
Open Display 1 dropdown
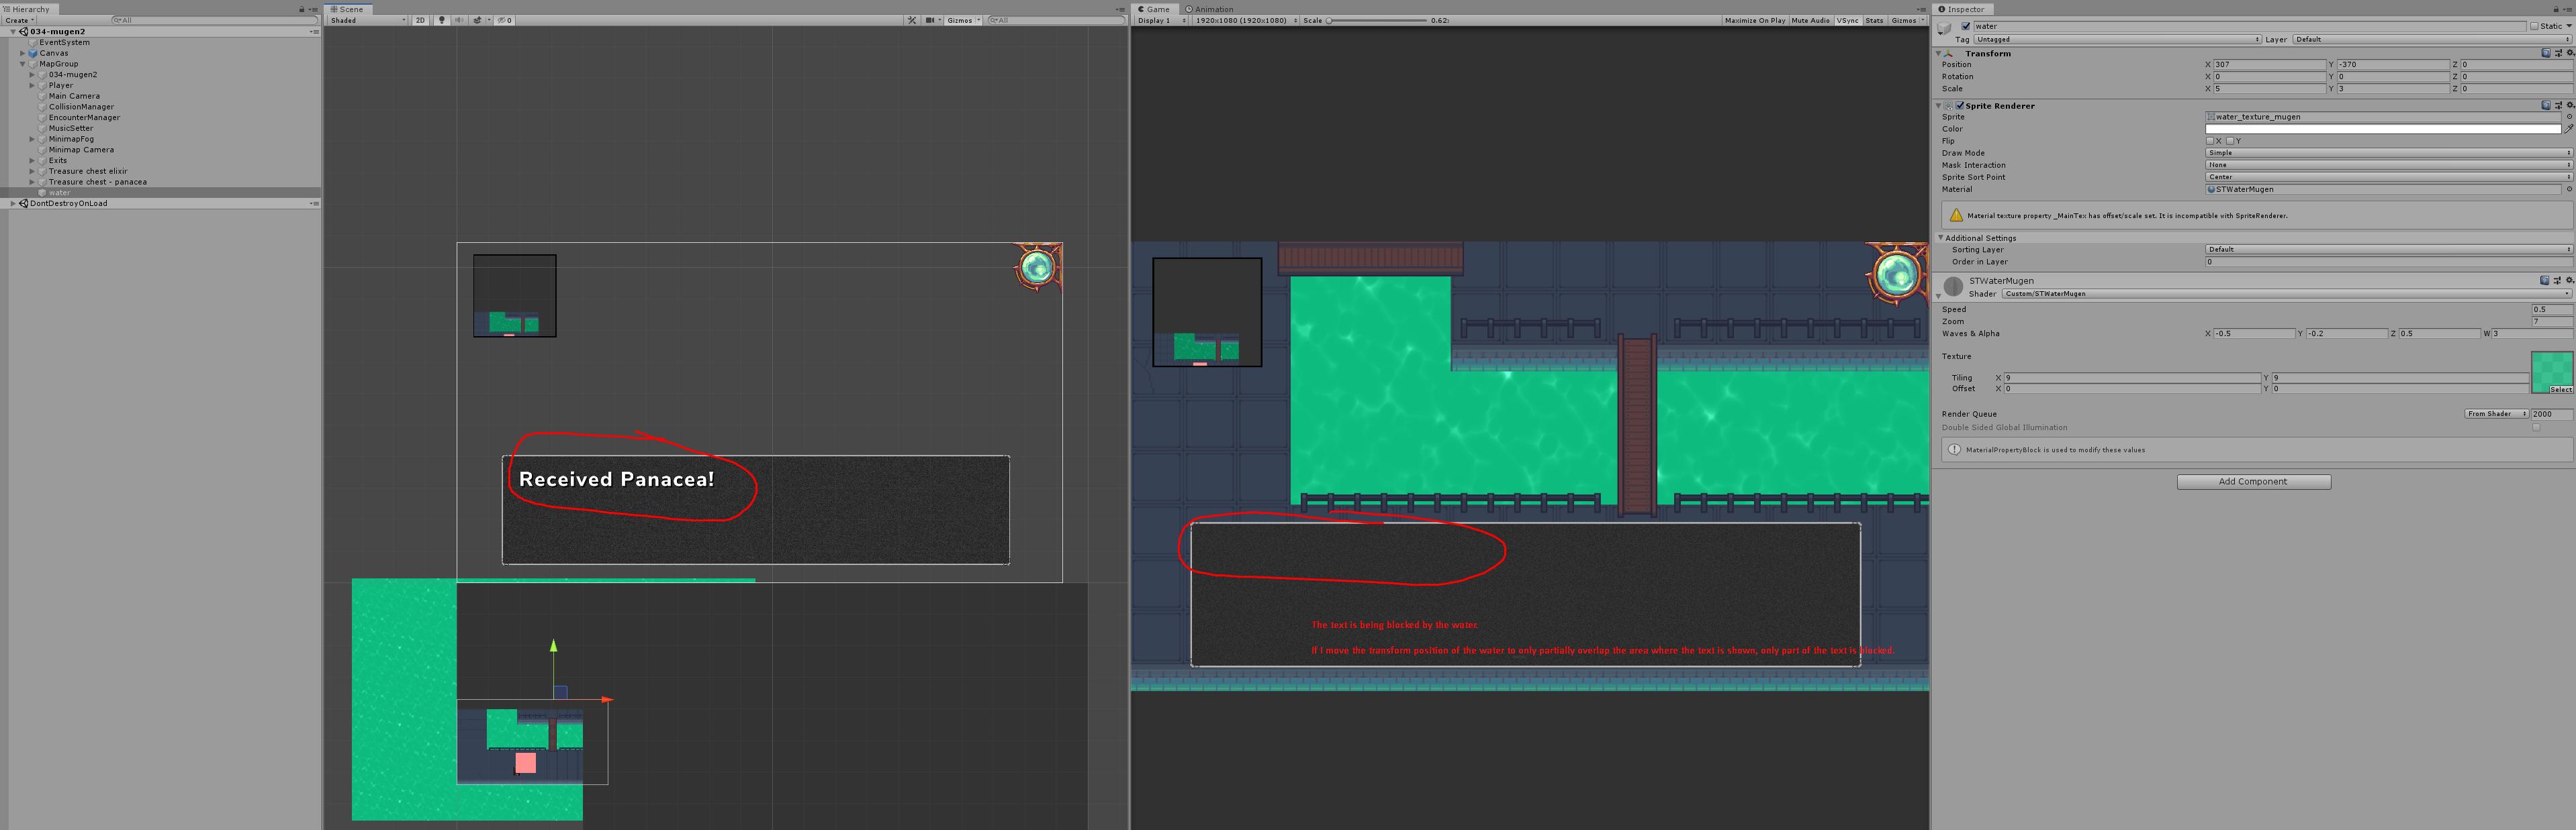[x=1161, y=20]
